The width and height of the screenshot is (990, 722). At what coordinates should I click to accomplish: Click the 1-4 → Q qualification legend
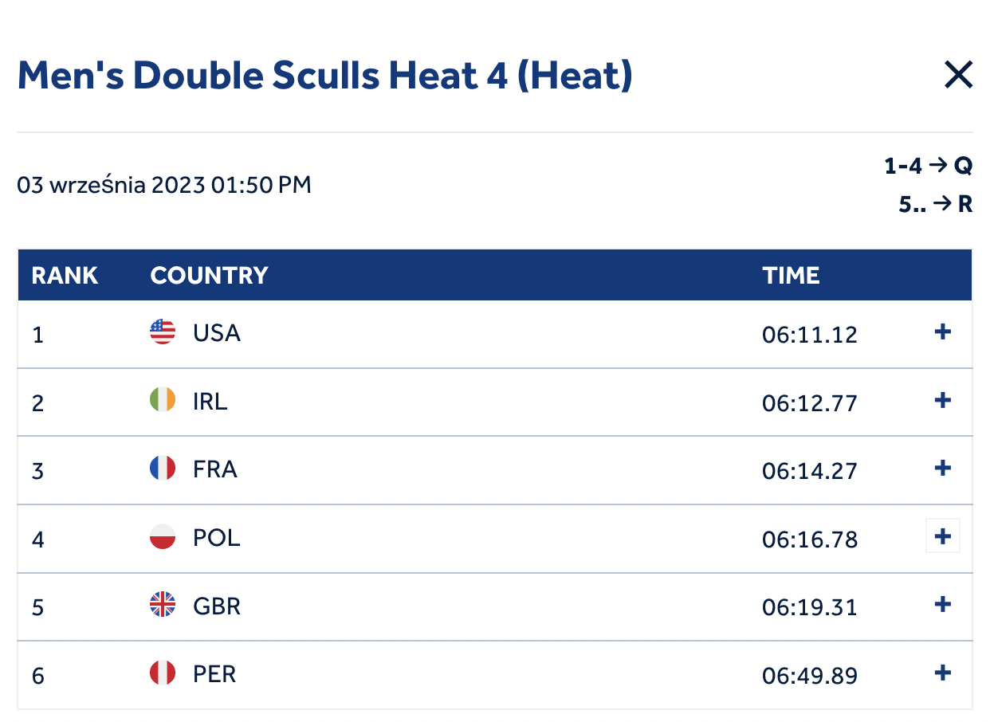[x=929, y=166]
